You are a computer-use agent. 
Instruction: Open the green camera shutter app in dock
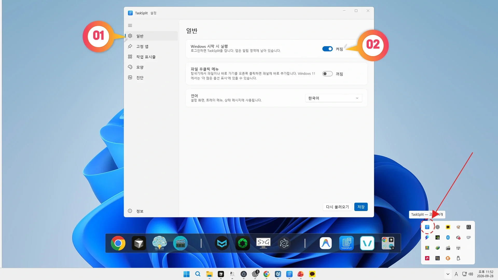(243, 243)
